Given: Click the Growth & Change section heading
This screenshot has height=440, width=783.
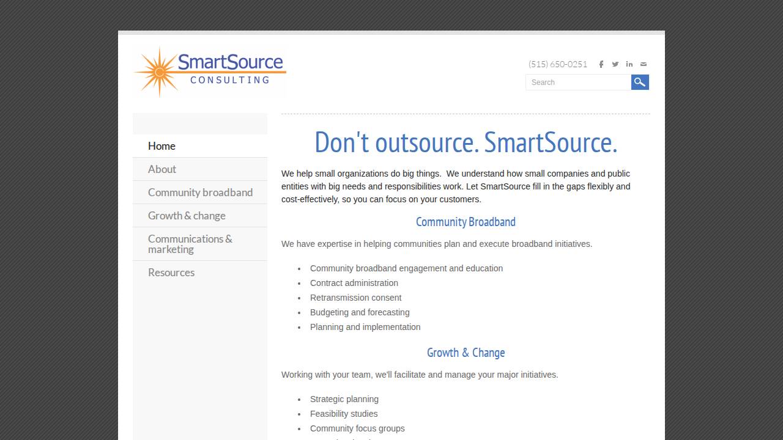Looking at the screenshot, I should coord(466,353).
